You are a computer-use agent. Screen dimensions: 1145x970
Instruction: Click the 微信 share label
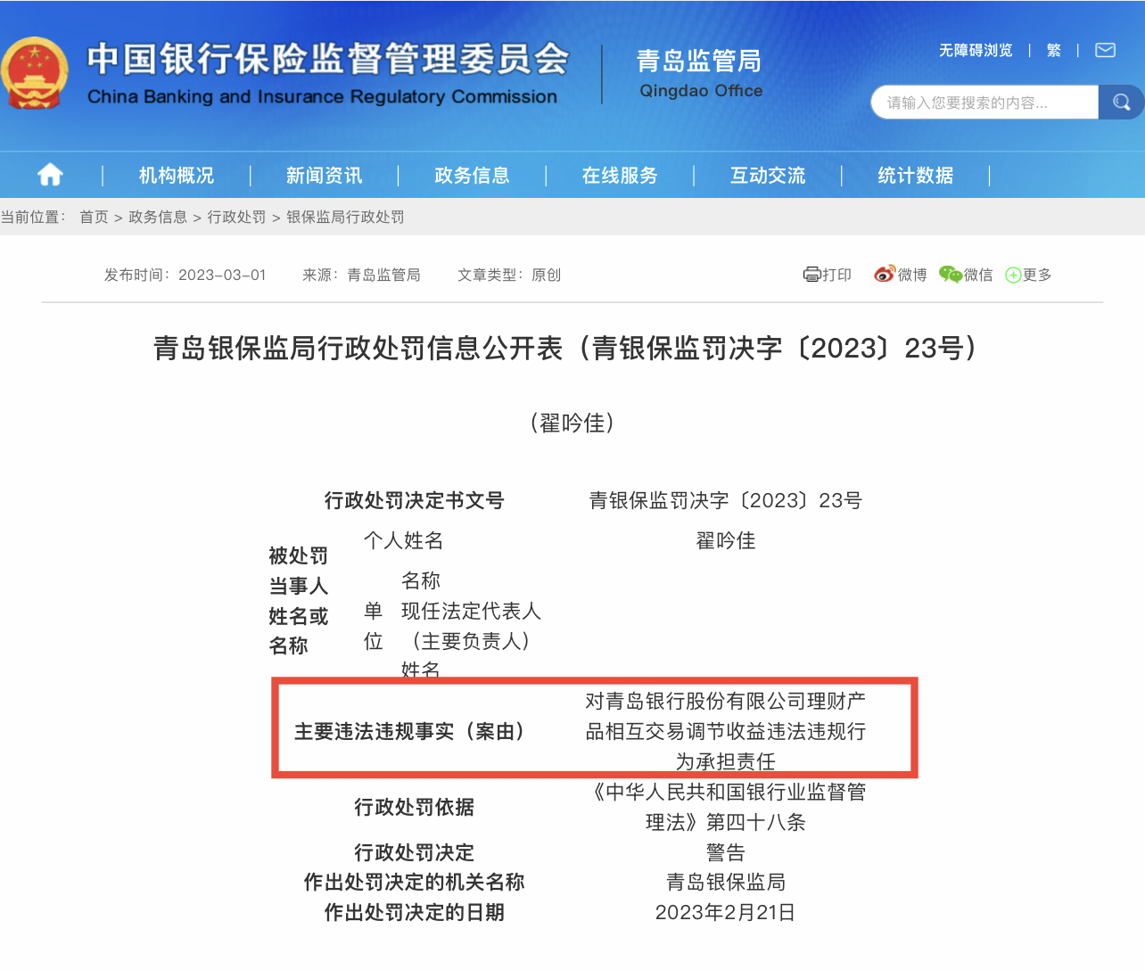pos(978,275)
